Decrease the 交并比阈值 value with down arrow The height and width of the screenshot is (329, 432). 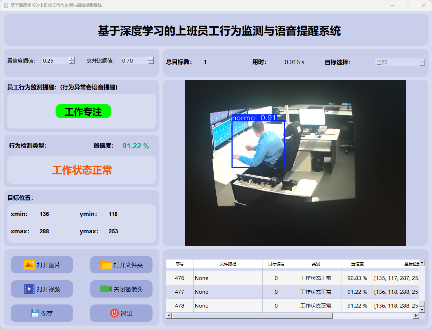click(x=151, y=62)
